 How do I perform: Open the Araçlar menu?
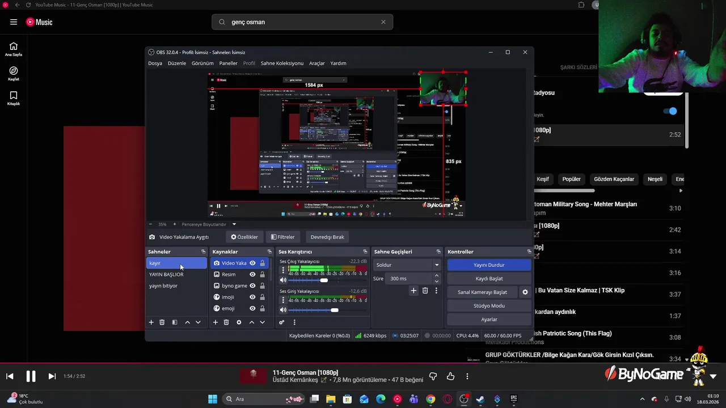point(317,63)
